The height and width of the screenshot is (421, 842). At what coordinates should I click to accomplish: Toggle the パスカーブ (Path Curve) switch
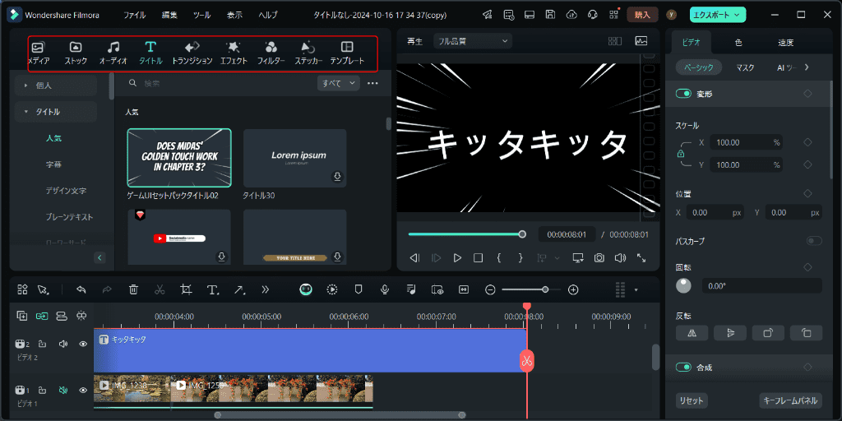pos(814,241)
